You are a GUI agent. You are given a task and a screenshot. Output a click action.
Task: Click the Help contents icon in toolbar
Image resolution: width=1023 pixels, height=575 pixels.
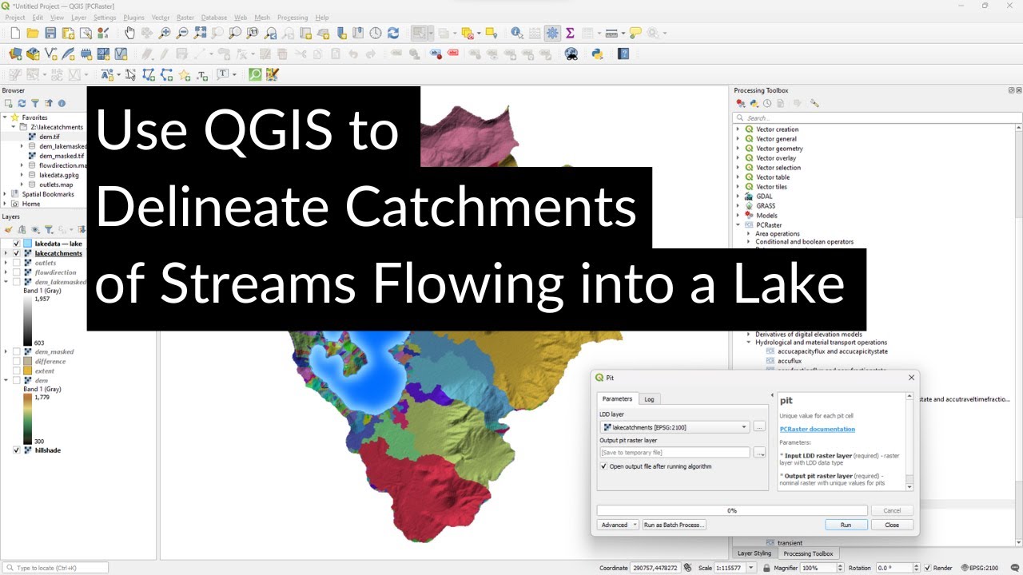[x=624, y=54]
